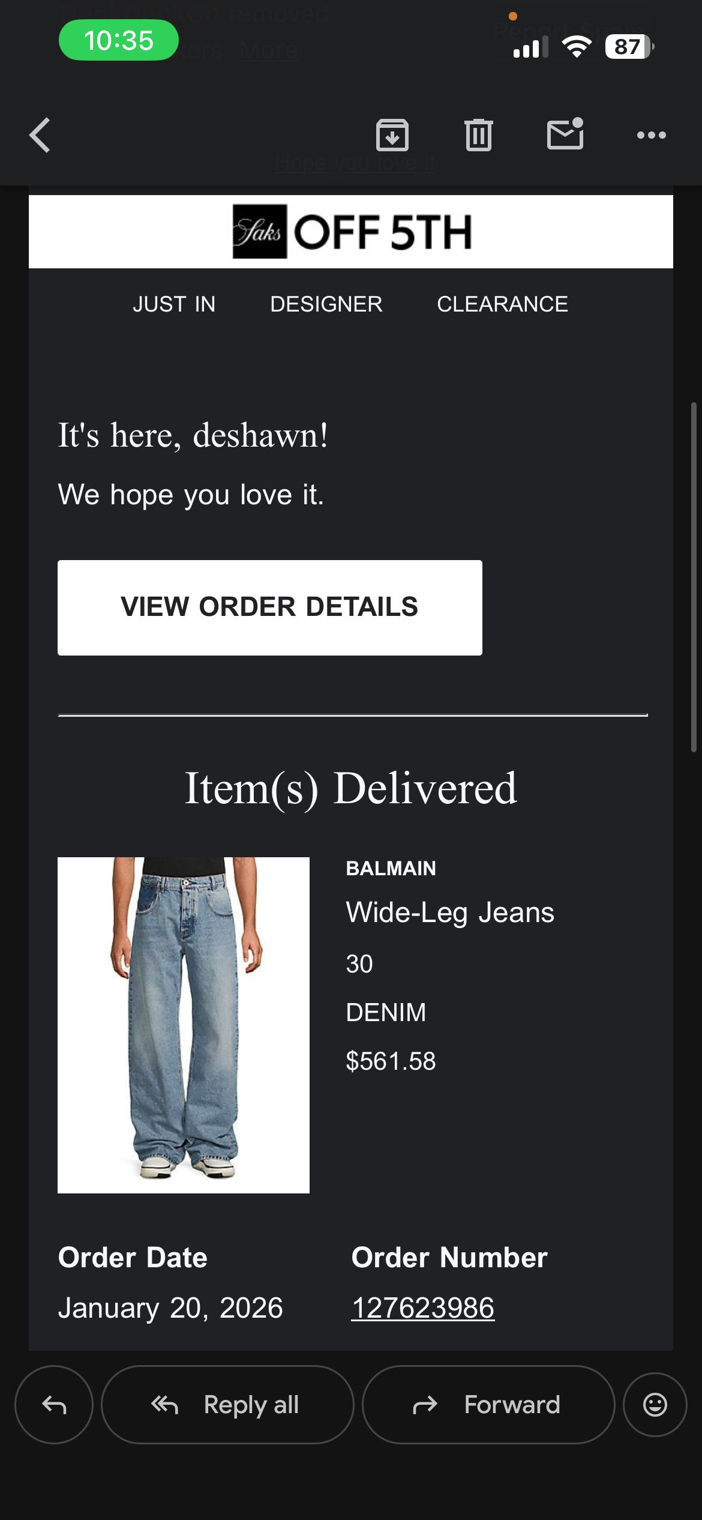This screenshot has width=702, height=1520.
Task: Tap the Saks OFF 5TH logo
Action: coord(352,232)
